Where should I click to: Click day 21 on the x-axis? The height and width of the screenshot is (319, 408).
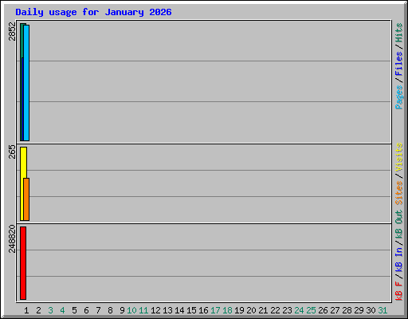[263, 310]
